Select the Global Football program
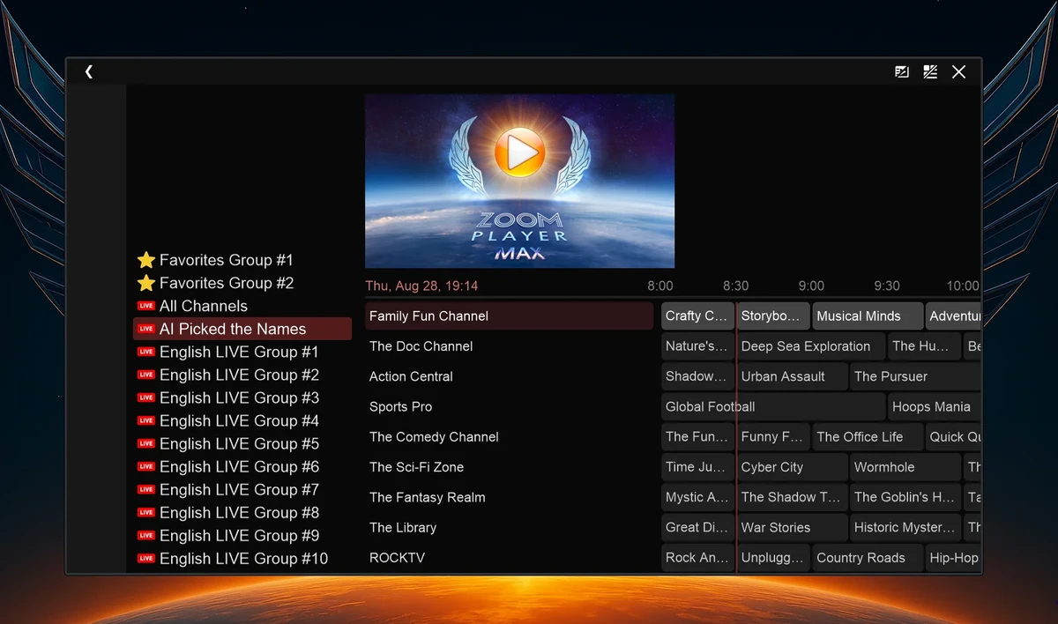 tap(773, 406)
